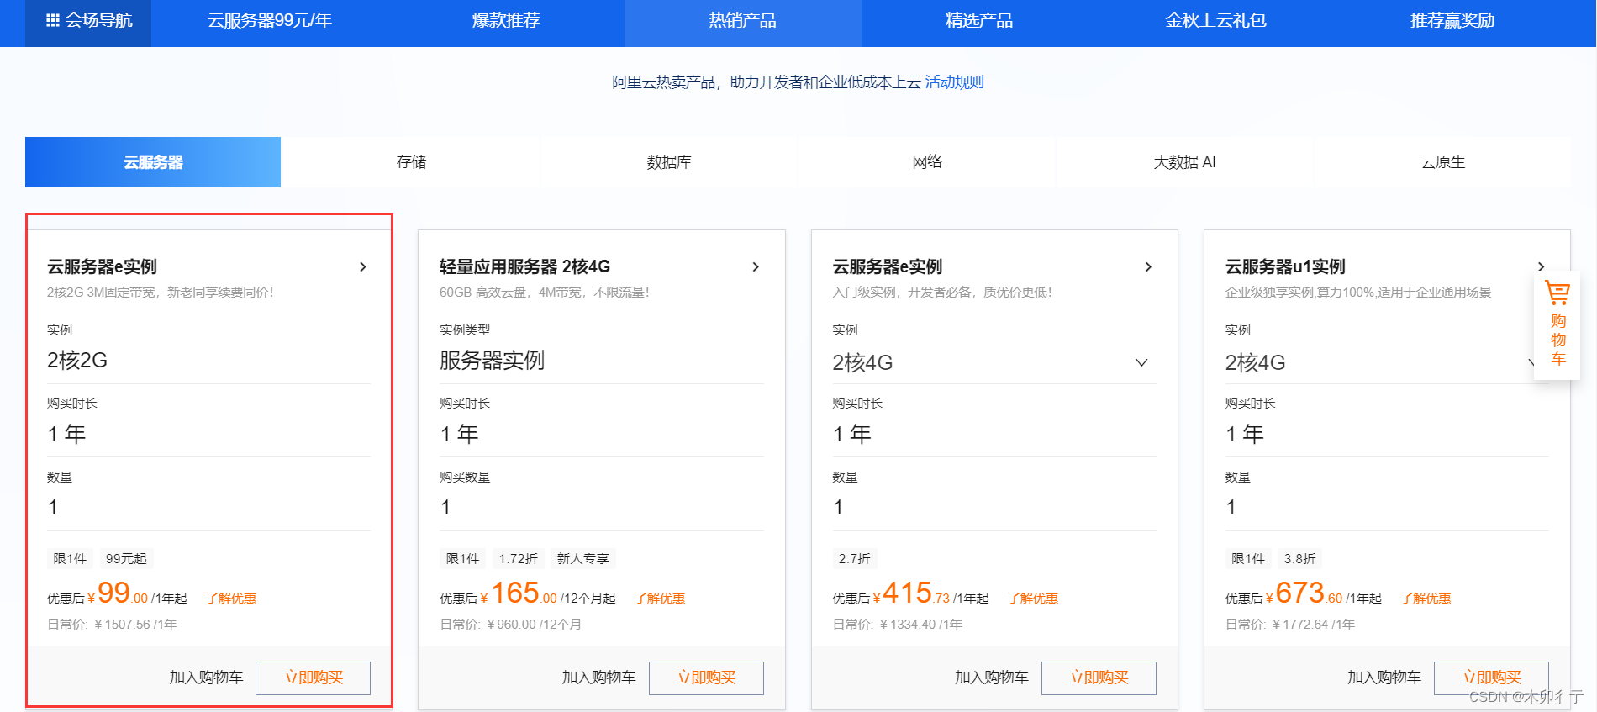Click the 1.72折 discount tag
The width and height of the screenshot is (1597, 712).
pyautogui.click(x=518, y=559)
